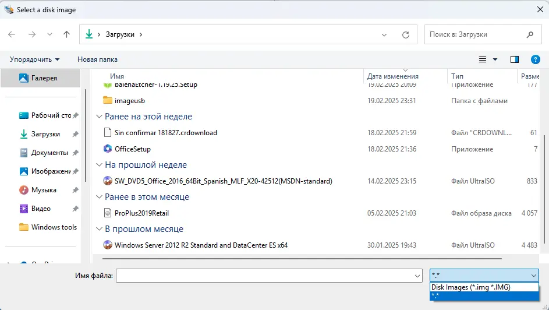Click the UltraISO disc icon of SW_DVD5_Office
The image size is (549, 310).
108,181
